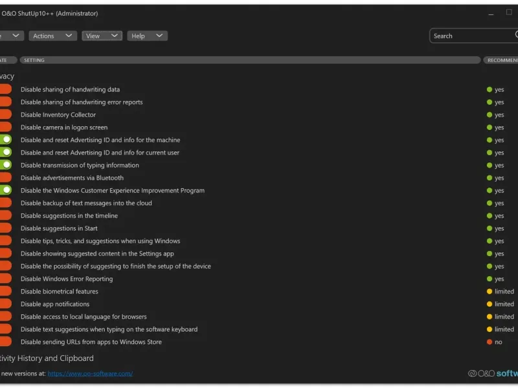Viewport: 518px width, 388px height.
Task: Toggle Customer Experience Improvement Program switch
Action: tap(6, 190)
